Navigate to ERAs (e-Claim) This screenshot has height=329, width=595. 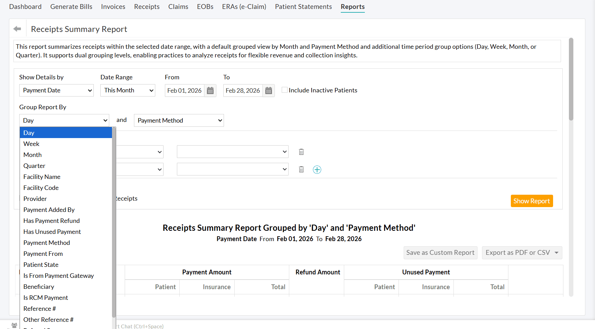click(244, 7)
